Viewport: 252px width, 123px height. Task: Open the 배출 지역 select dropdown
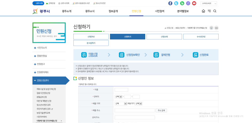[x=121, y=104]
